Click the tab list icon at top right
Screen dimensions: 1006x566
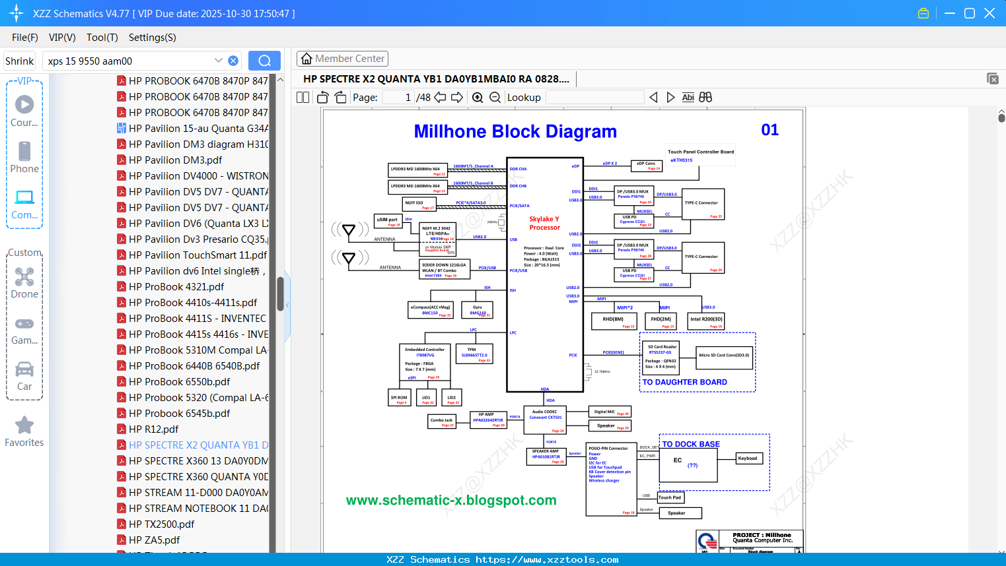(x=993, y=79)
